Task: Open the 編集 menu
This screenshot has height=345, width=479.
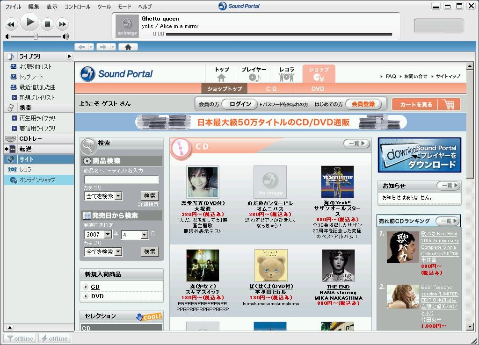Action: (x=34, y=7)
